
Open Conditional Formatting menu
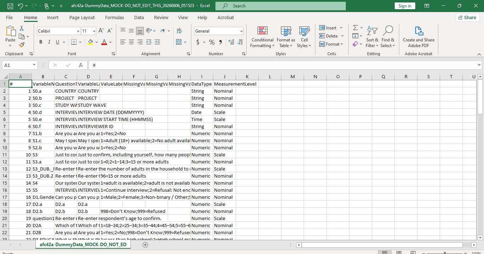262,37
